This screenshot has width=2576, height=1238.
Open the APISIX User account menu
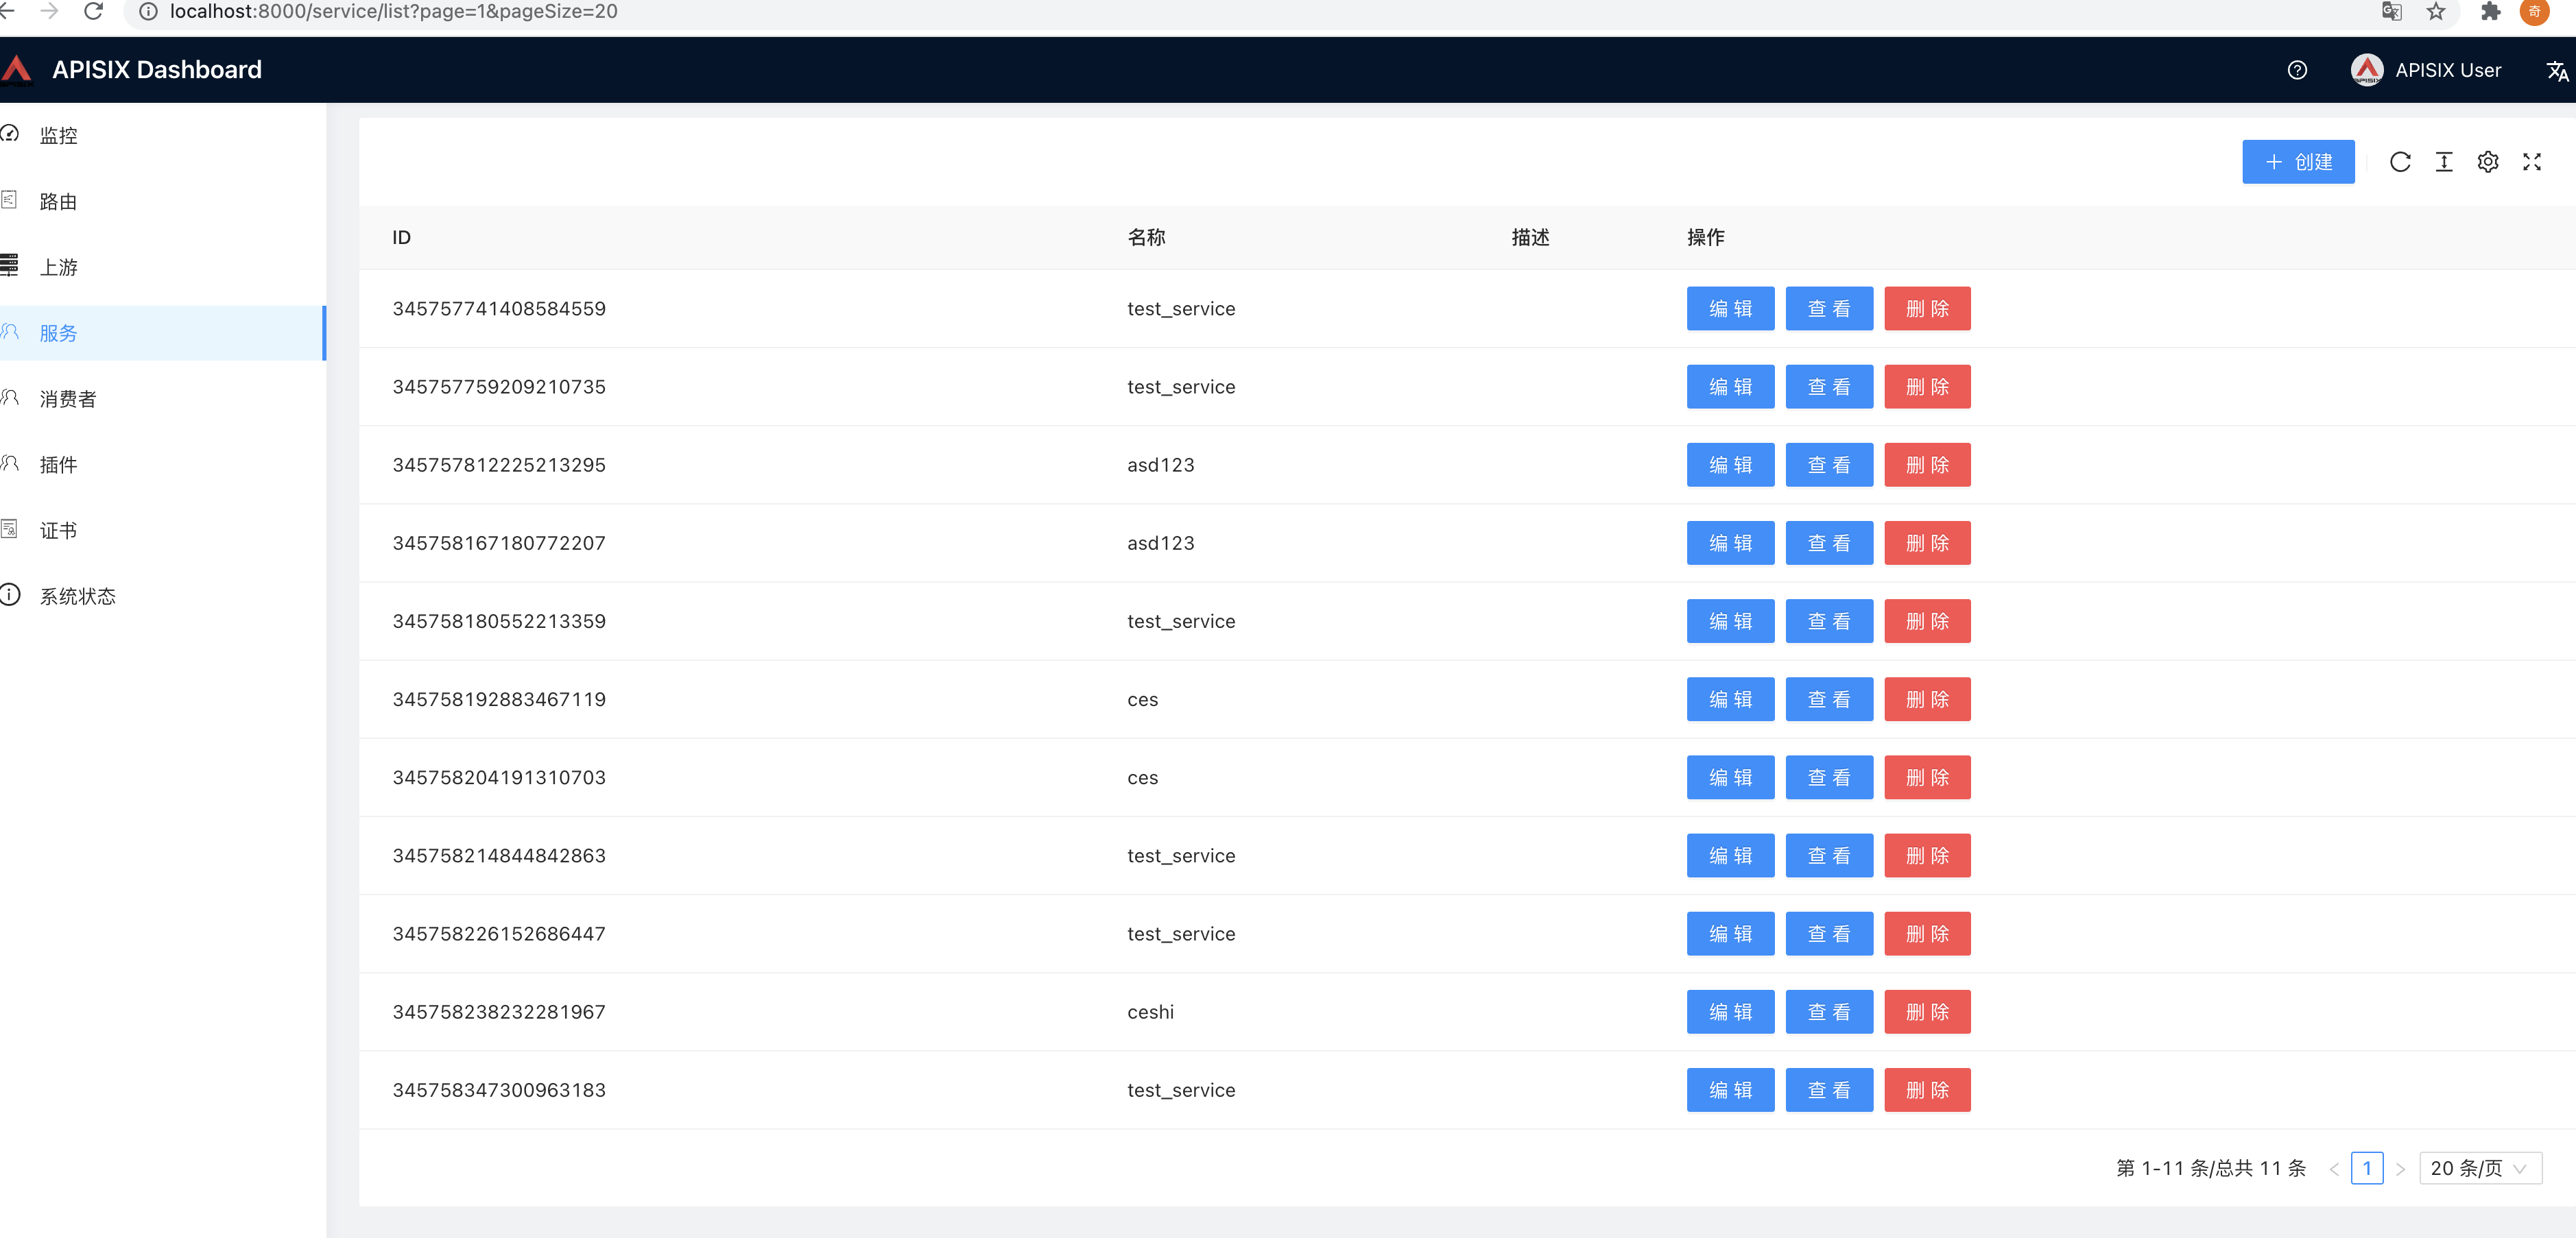(2426, 70)
